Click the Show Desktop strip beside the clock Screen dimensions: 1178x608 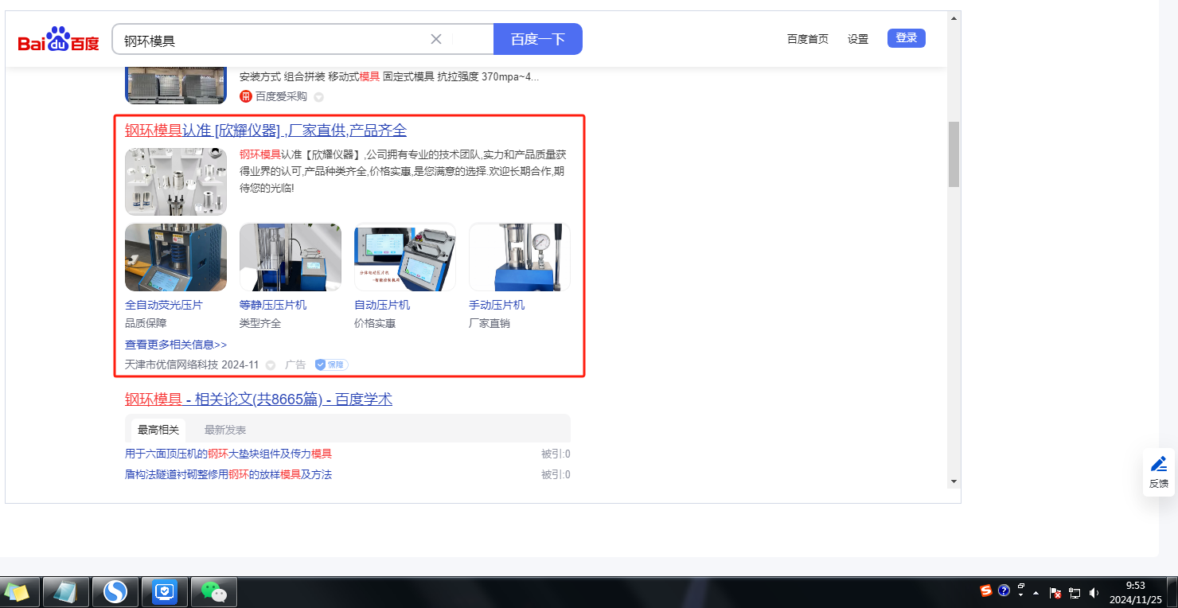click(1172, 592)
